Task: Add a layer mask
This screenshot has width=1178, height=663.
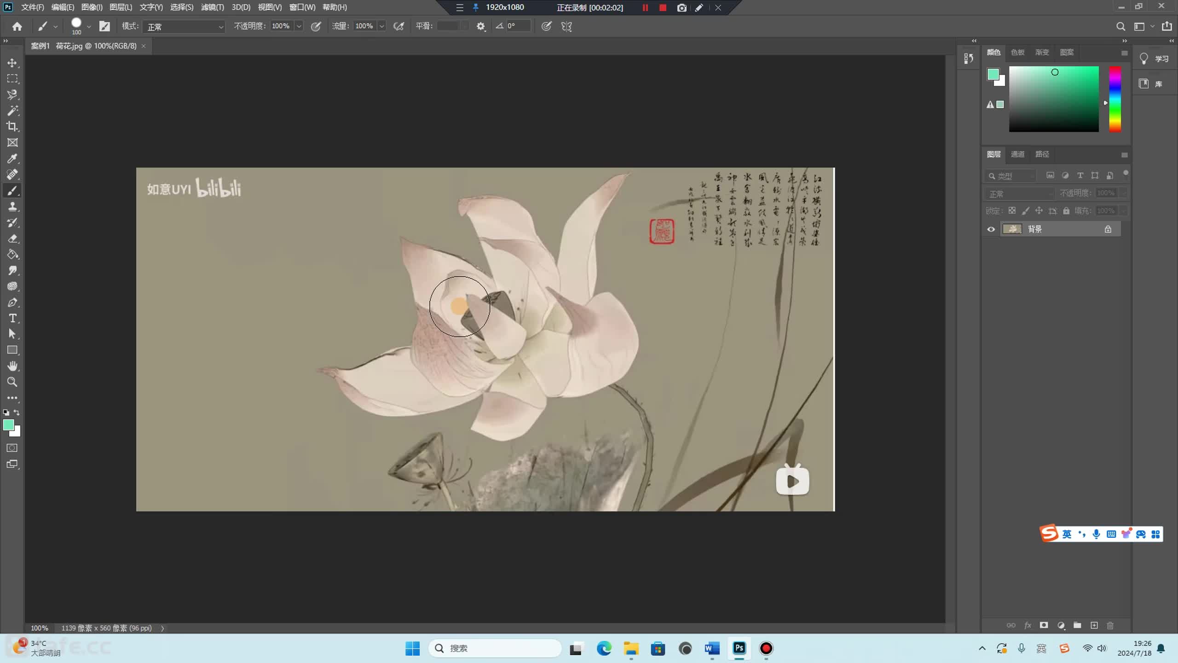Action: tap(1044, 625)
